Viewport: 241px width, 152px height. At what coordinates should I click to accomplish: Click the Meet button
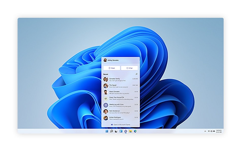click(x=112, y=68)
